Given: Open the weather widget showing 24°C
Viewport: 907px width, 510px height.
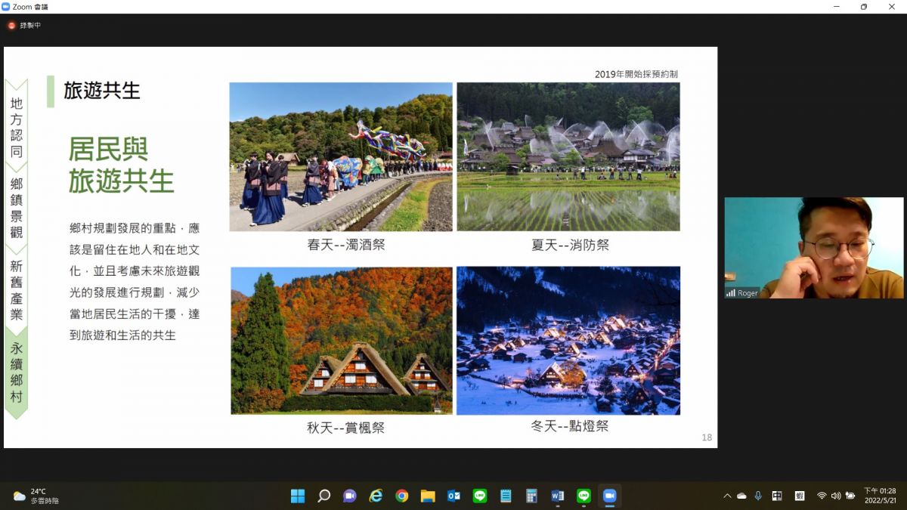Looking at the screenshot, I should [35, 496].
